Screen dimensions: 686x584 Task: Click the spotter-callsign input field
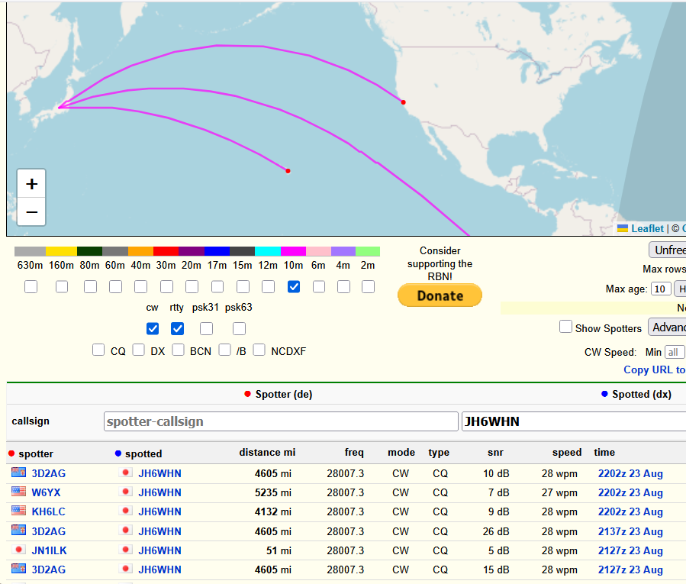[281, 421]
